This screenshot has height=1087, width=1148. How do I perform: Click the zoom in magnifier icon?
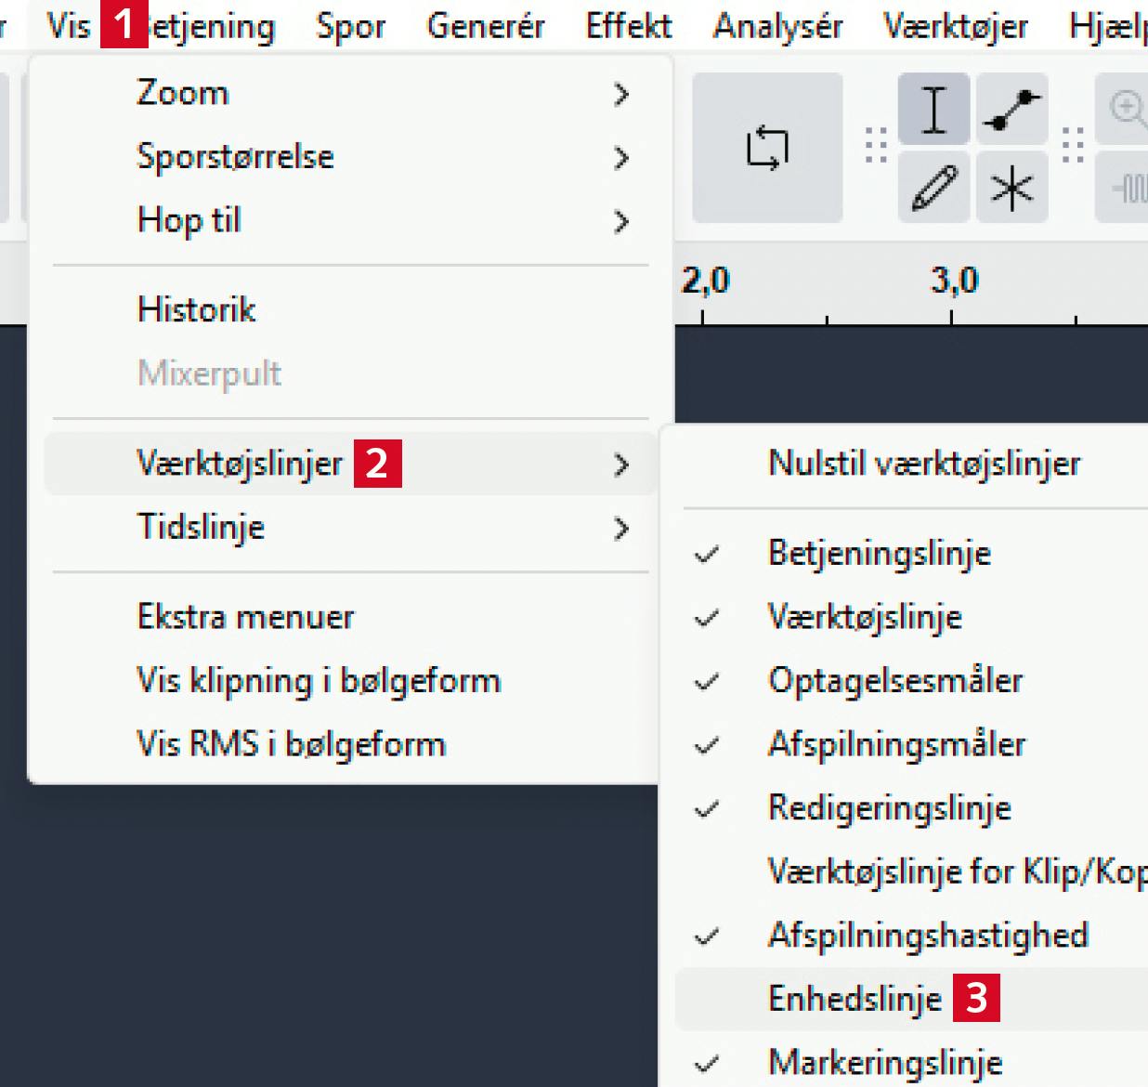point(1127,109)
